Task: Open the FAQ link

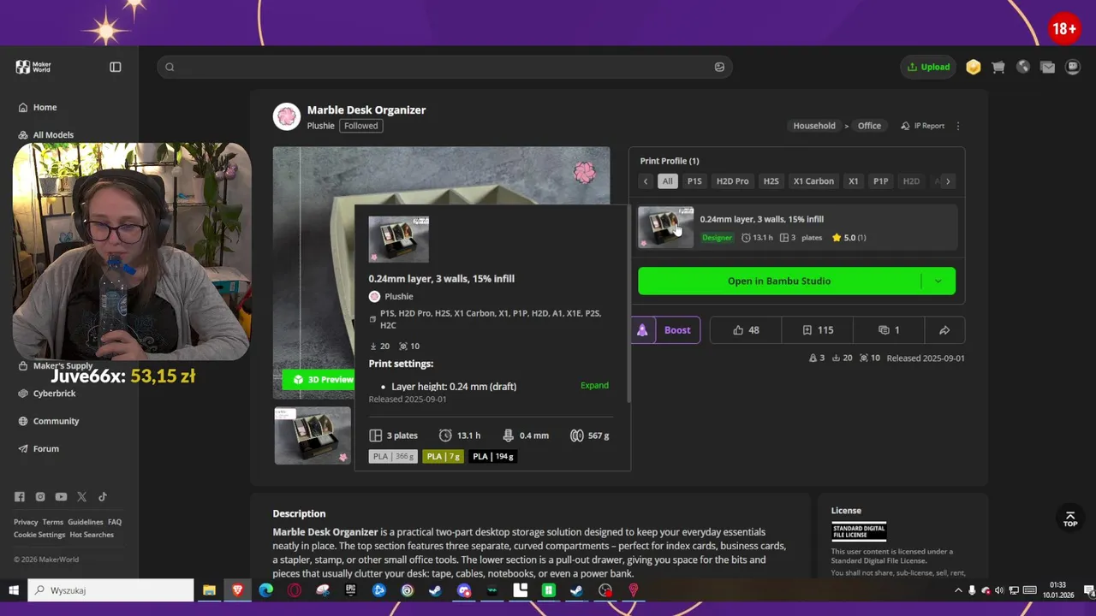Action: 115,522
